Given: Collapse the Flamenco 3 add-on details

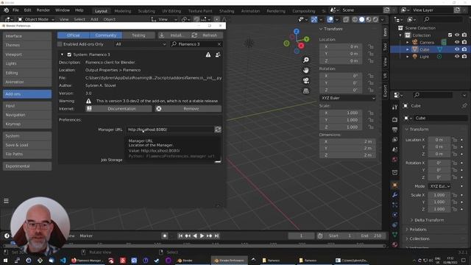Looking at the screenshot, I should (x=62, y=54).
